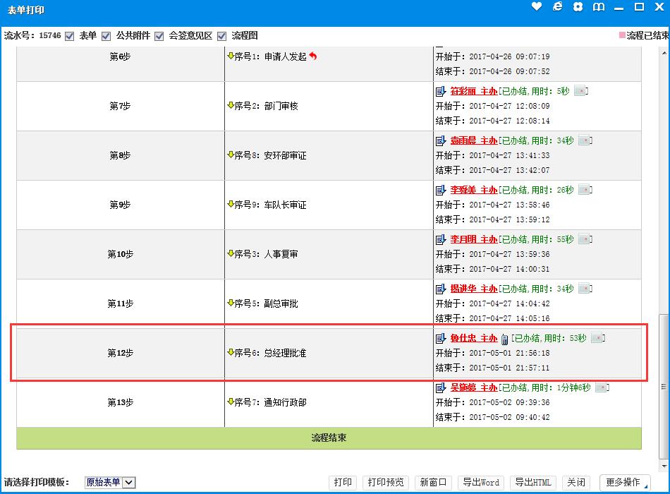Click the flower-shaped icon in title bar
The image size is (670, 494).
point(578,7)
